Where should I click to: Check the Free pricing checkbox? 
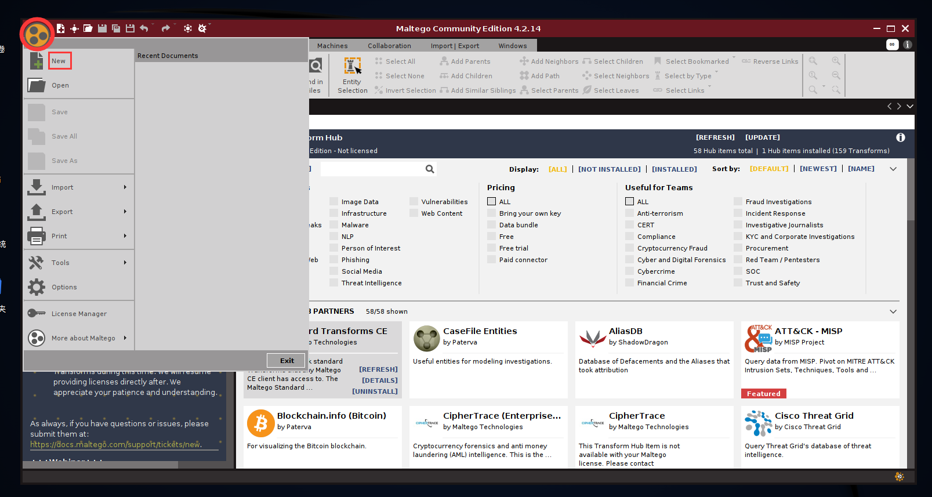[x=492, y=236]
